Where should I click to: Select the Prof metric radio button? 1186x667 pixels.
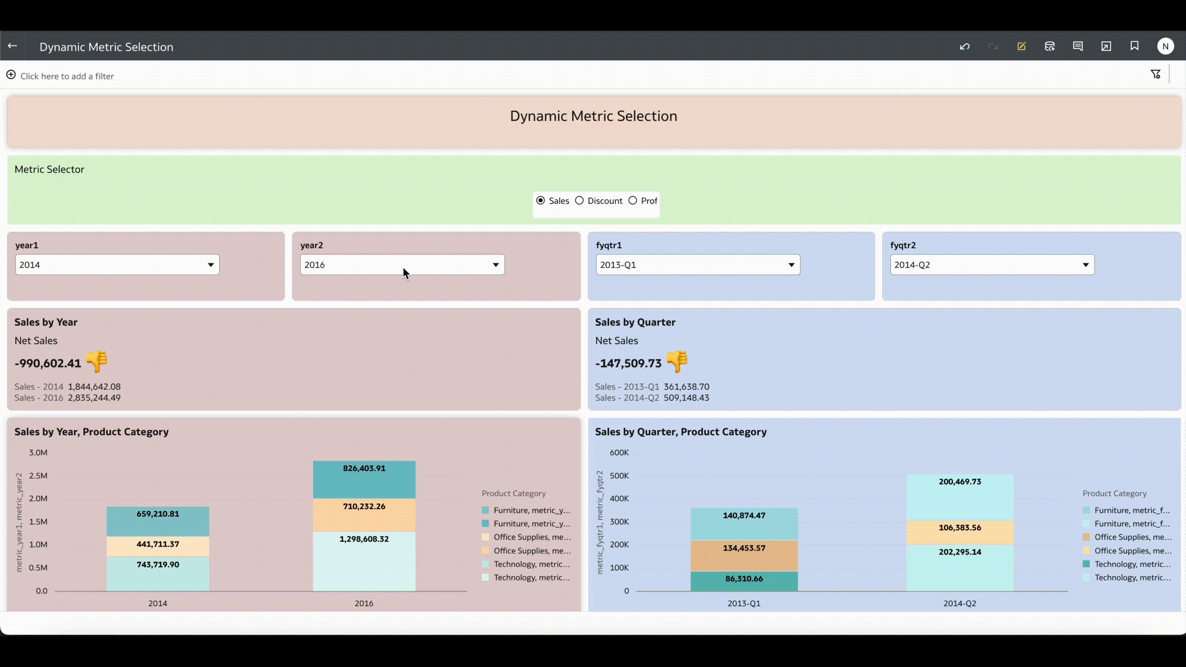click(632, 200)
